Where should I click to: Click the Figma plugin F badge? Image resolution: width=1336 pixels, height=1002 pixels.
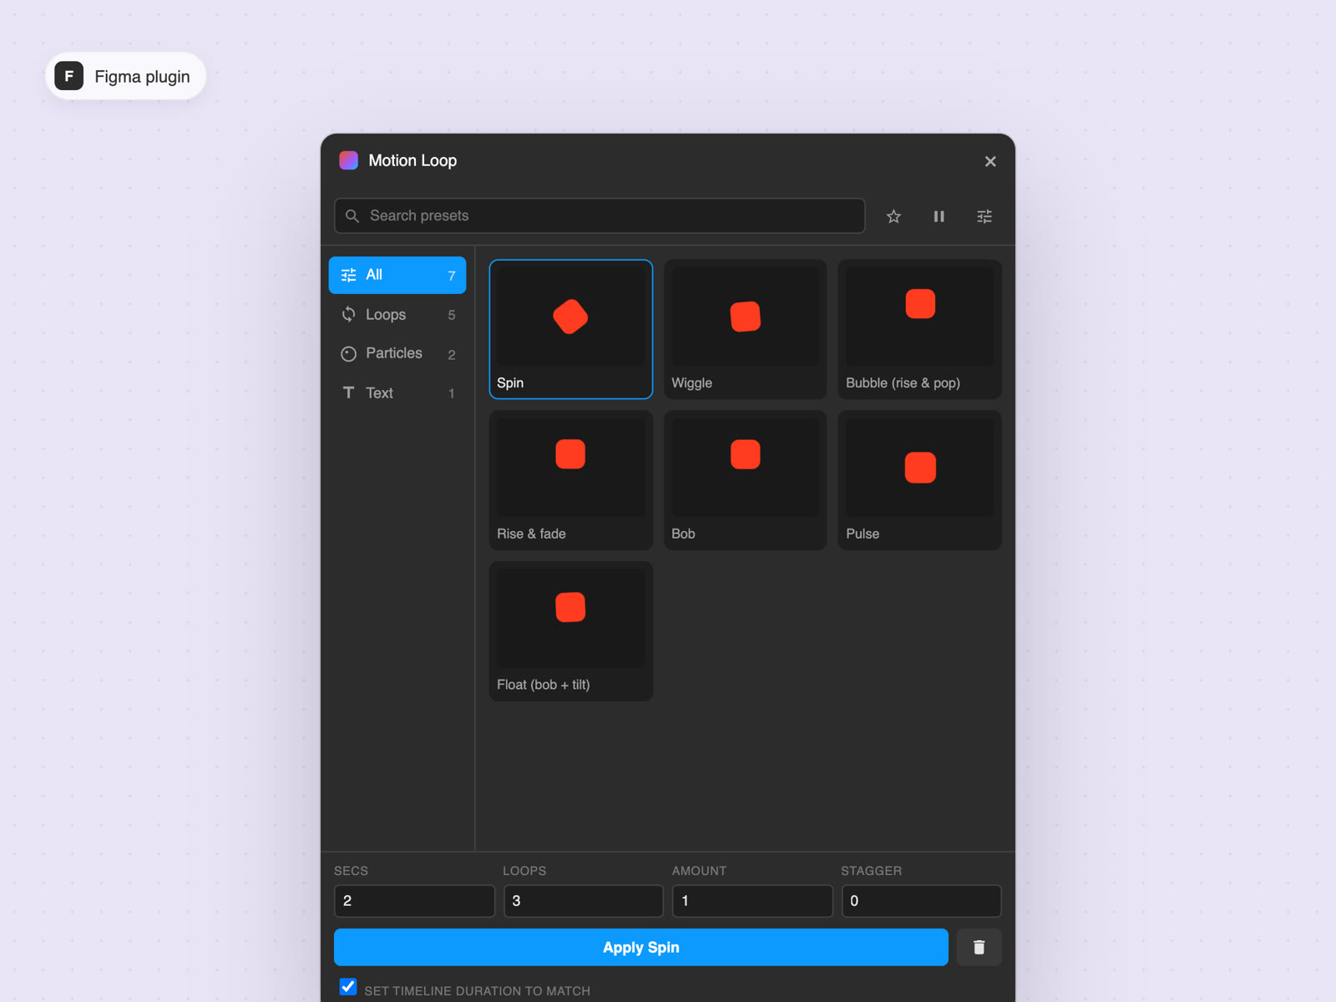pyautogui.click(x=69, y=76)
